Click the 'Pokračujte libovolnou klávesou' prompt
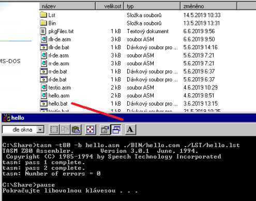 [70, 191]
